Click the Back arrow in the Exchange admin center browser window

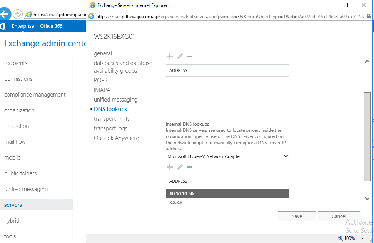click(x=5, y=14)
